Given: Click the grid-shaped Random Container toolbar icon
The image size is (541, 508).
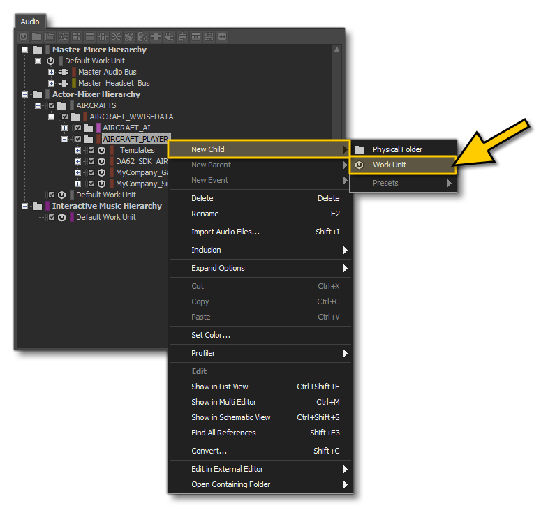Looking at the screenshot, I should tap(76, 36).
